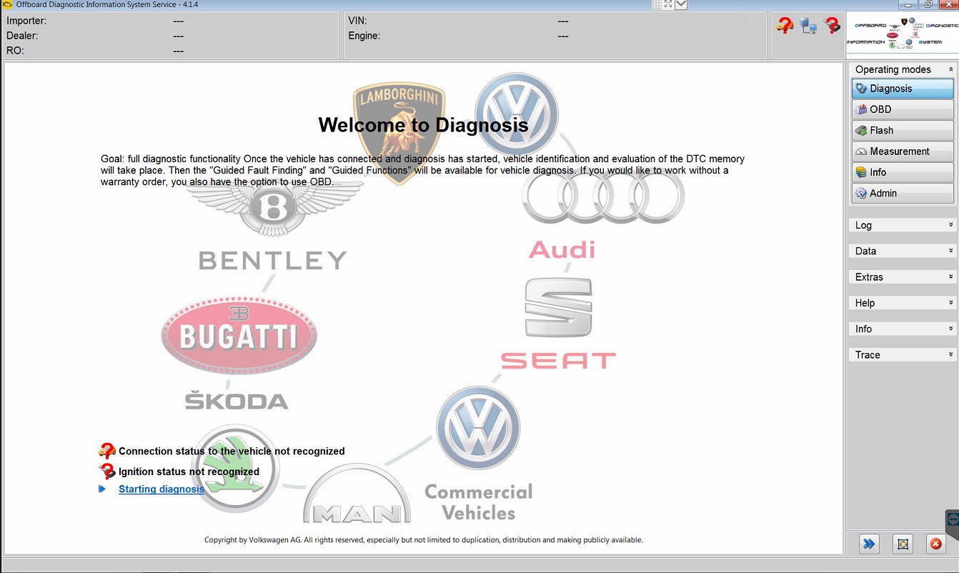
Task: Click the expand arrows icon in the title bar
Action: (x=668, y=4)
